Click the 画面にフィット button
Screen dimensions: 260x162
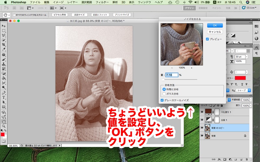click(100, 15)
